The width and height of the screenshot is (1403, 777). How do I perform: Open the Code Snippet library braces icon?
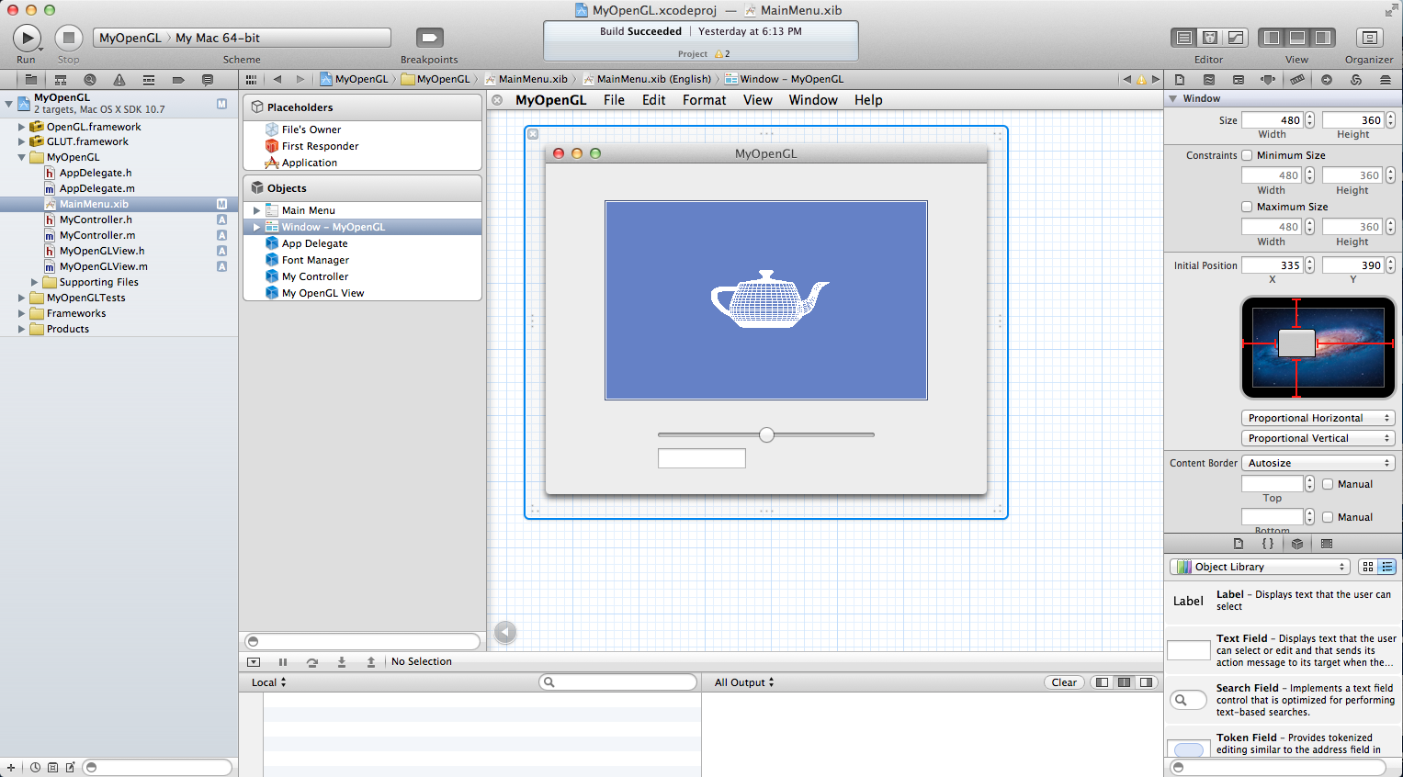tap(1268, 544)
